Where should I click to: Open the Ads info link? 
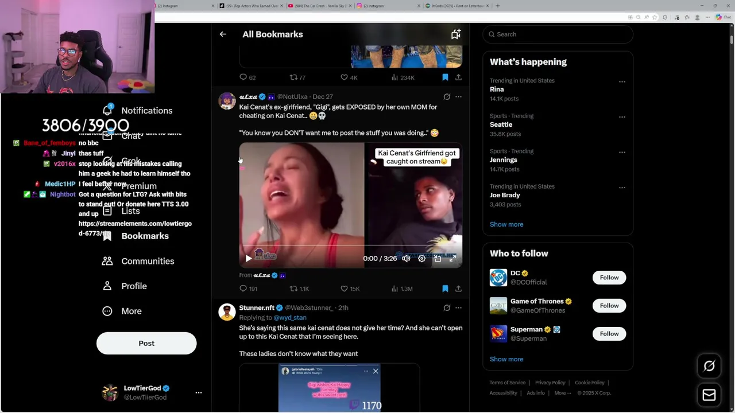click(536, 393)
